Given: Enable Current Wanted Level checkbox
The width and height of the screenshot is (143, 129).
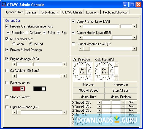Looking at the screenshot, I should pyautogui.click(x=73, y=44).
